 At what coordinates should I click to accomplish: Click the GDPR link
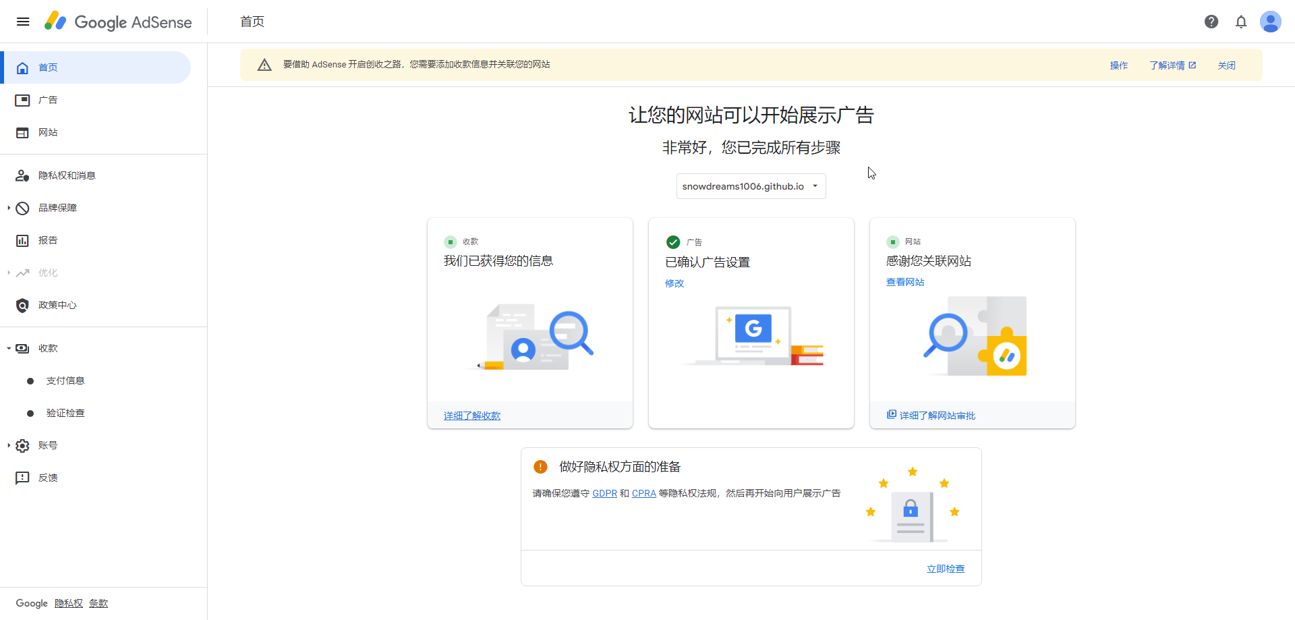604,493
